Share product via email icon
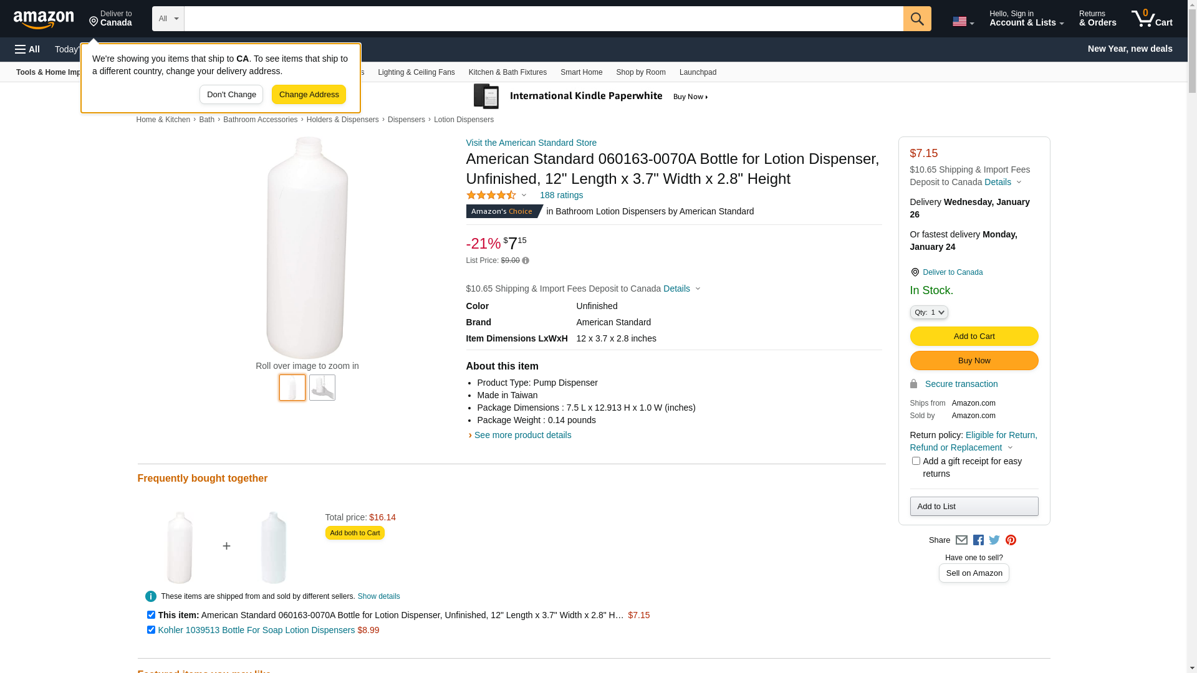1197x673 pixels. tap(961, 540)
